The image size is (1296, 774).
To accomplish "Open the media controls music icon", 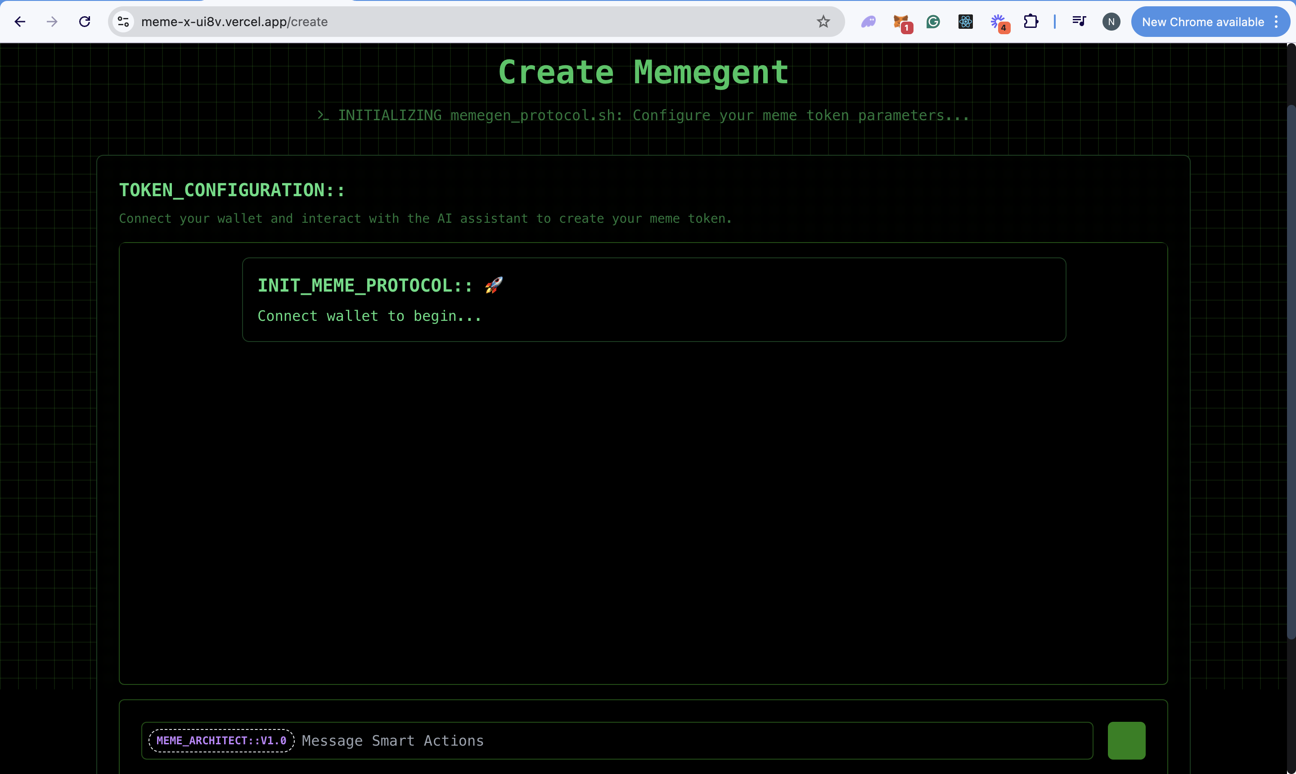I will (1079, 22).
